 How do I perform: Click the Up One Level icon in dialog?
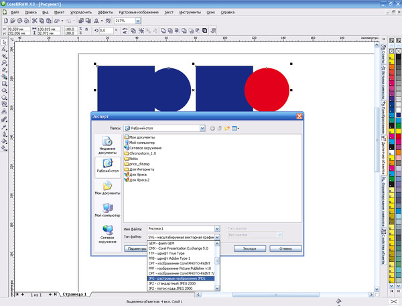tap(220, 128)
